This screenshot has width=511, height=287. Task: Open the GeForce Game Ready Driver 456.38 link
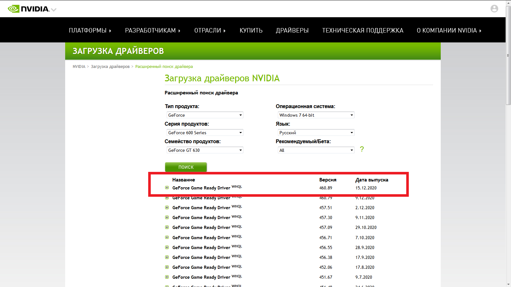coord(207,257)
